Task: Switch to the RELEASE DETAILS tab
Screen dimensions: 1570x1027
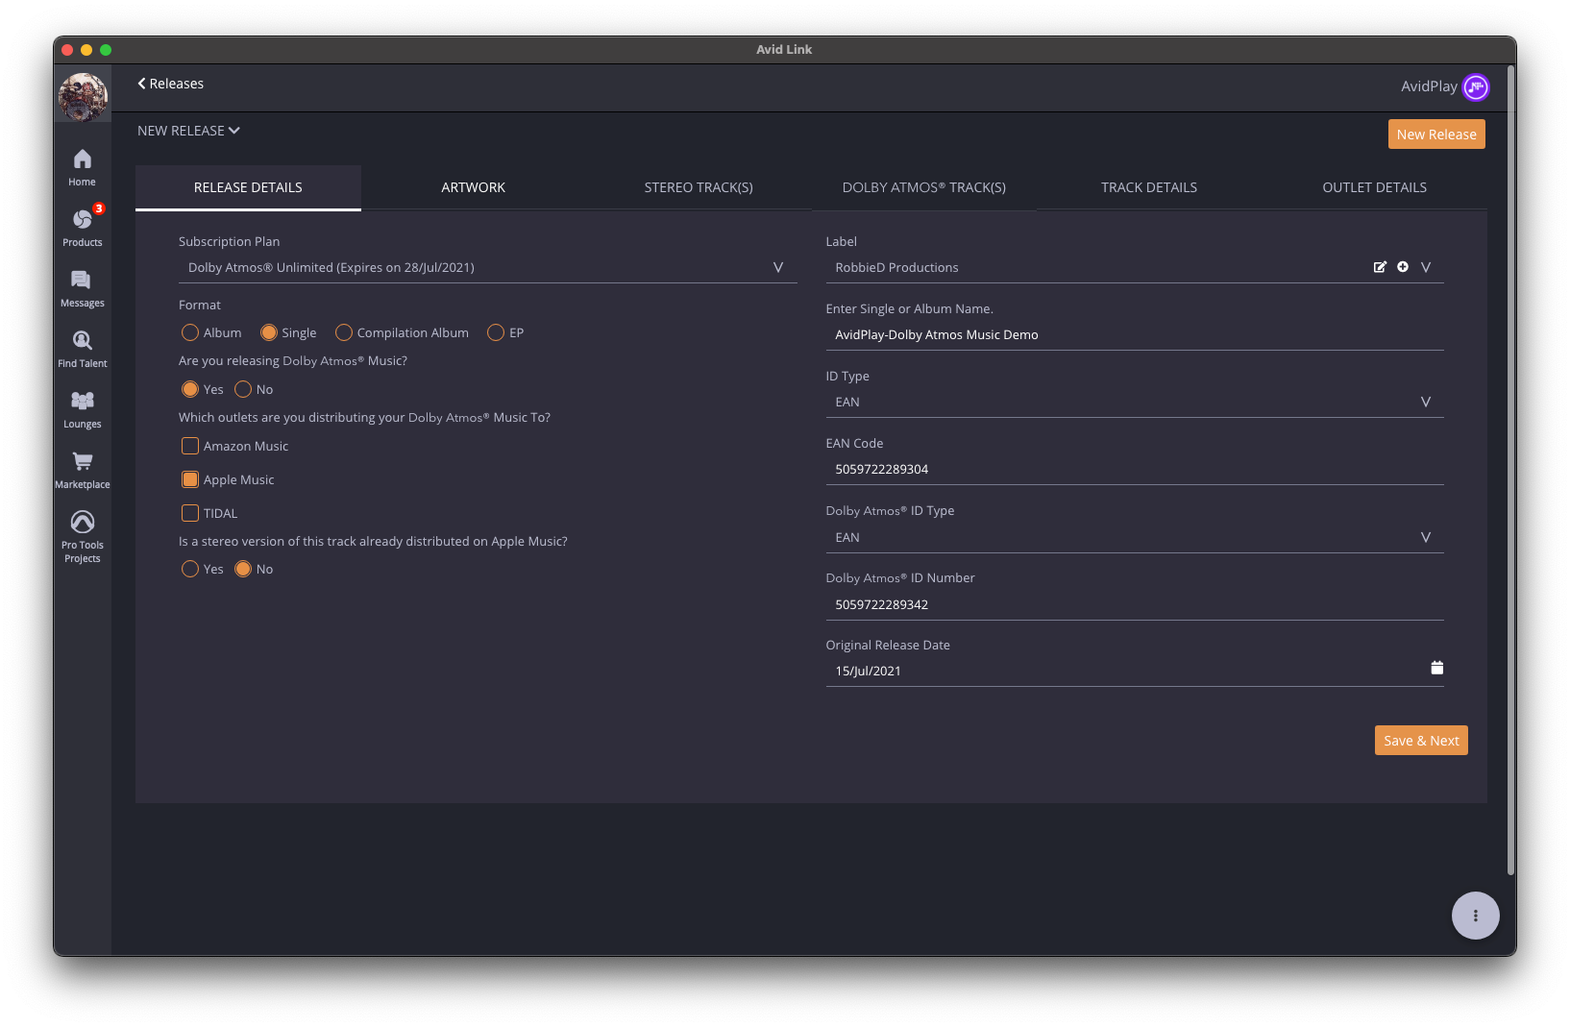Action: click(248, 187)
